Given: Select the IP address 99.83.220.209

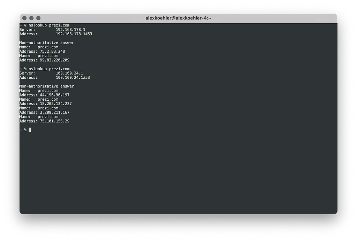Looking at the screenshot, I should (55, 60).
